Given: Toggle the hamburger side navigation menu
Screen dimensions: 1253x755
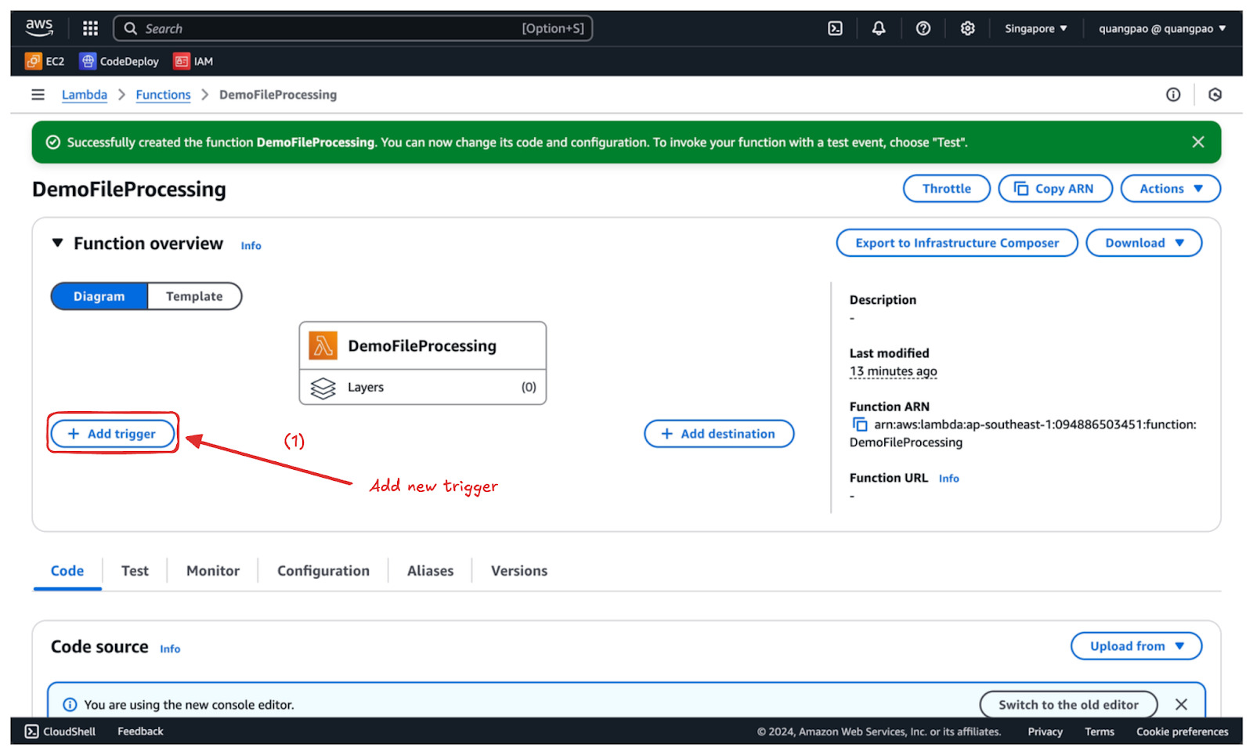Looking at the screenshot, I should (38, 95).
